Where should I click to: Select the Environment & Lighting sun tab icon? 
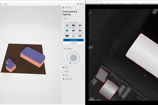pos(63,7)
